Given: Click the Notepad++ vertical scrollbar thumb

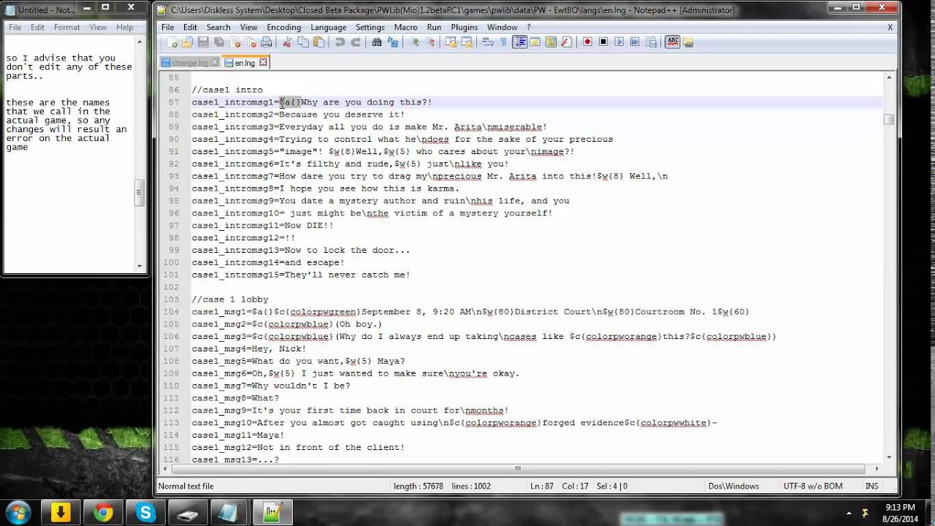Looking at the screenshot, I should pos(888,120).
